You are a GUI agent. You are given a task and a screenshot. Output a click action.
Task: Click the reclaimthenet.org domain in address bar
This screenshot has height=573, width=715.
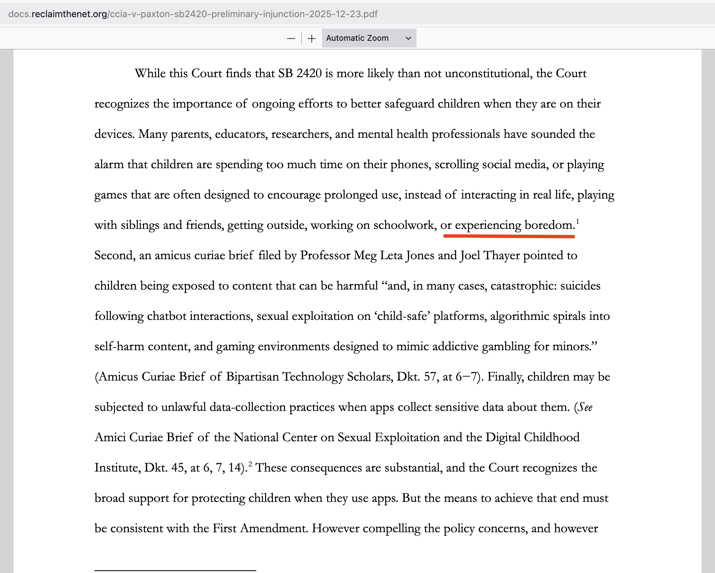[69, 14]
